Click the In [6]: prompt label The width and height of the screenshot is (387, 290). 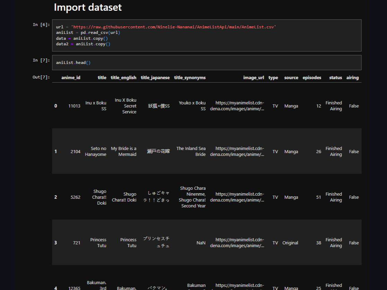coord(41,25)
